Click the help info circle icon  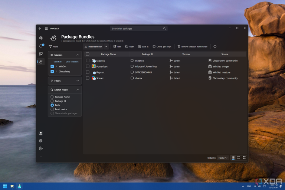pyautogui.click(x=215, y=46)
